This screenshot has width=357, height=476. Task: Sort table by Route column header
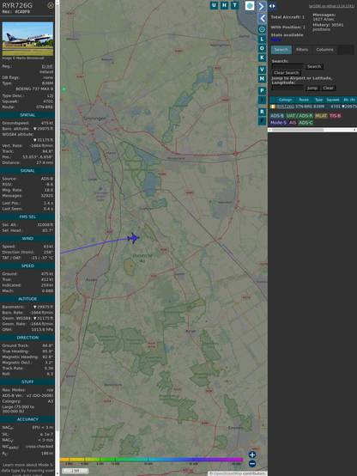[x=304, y=100]
